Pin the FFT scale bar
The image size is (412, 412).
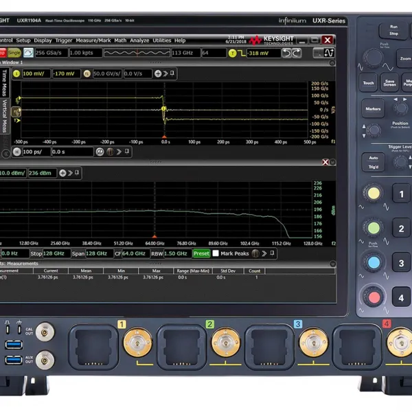[x=77, y=172]
